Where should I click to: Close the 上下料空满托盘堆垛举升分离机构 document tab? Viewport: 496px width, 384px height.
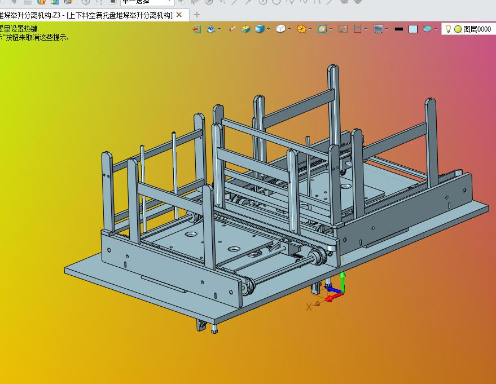[x=179, y=15]
